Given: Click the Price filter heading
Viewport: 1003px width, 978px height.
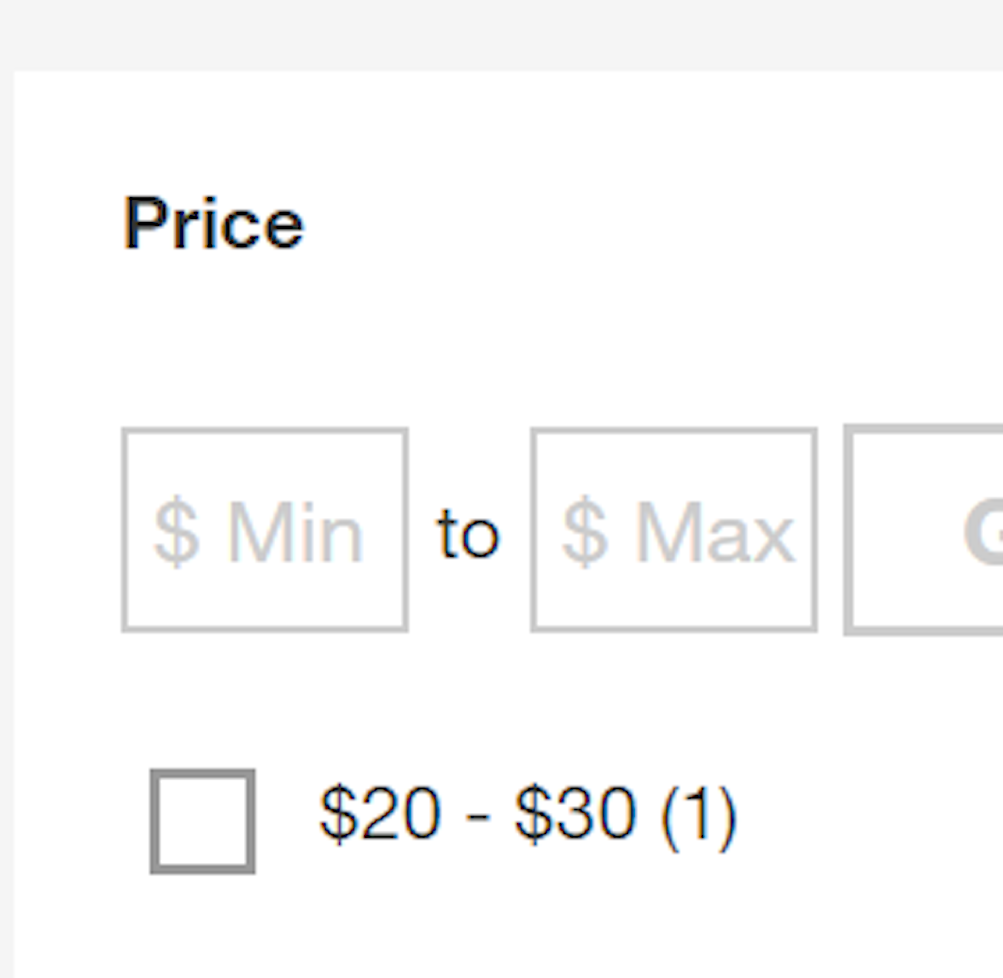Looking at the screenshot, I should [x=213, y=224].
